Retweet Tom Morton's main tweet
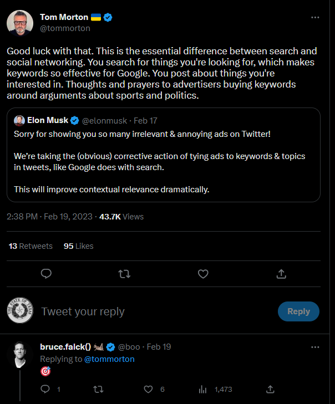Screen dimensions: 335x404 coord(125,274)
